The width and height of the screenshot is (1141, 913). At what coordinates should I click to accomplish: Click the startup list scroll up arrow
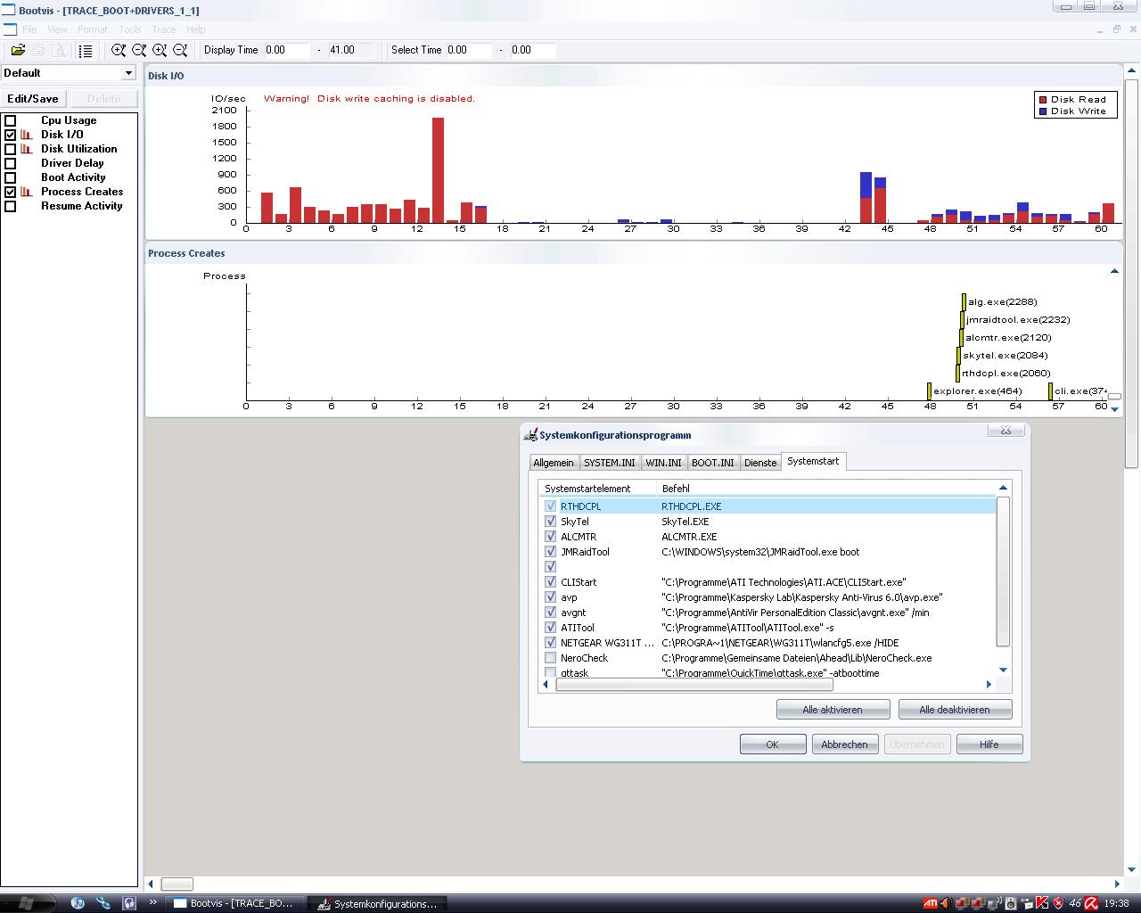(x=1003, y=488)
